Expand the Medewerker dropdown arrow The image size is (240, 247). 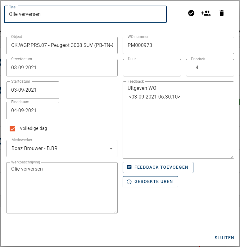tap(111, 149)
